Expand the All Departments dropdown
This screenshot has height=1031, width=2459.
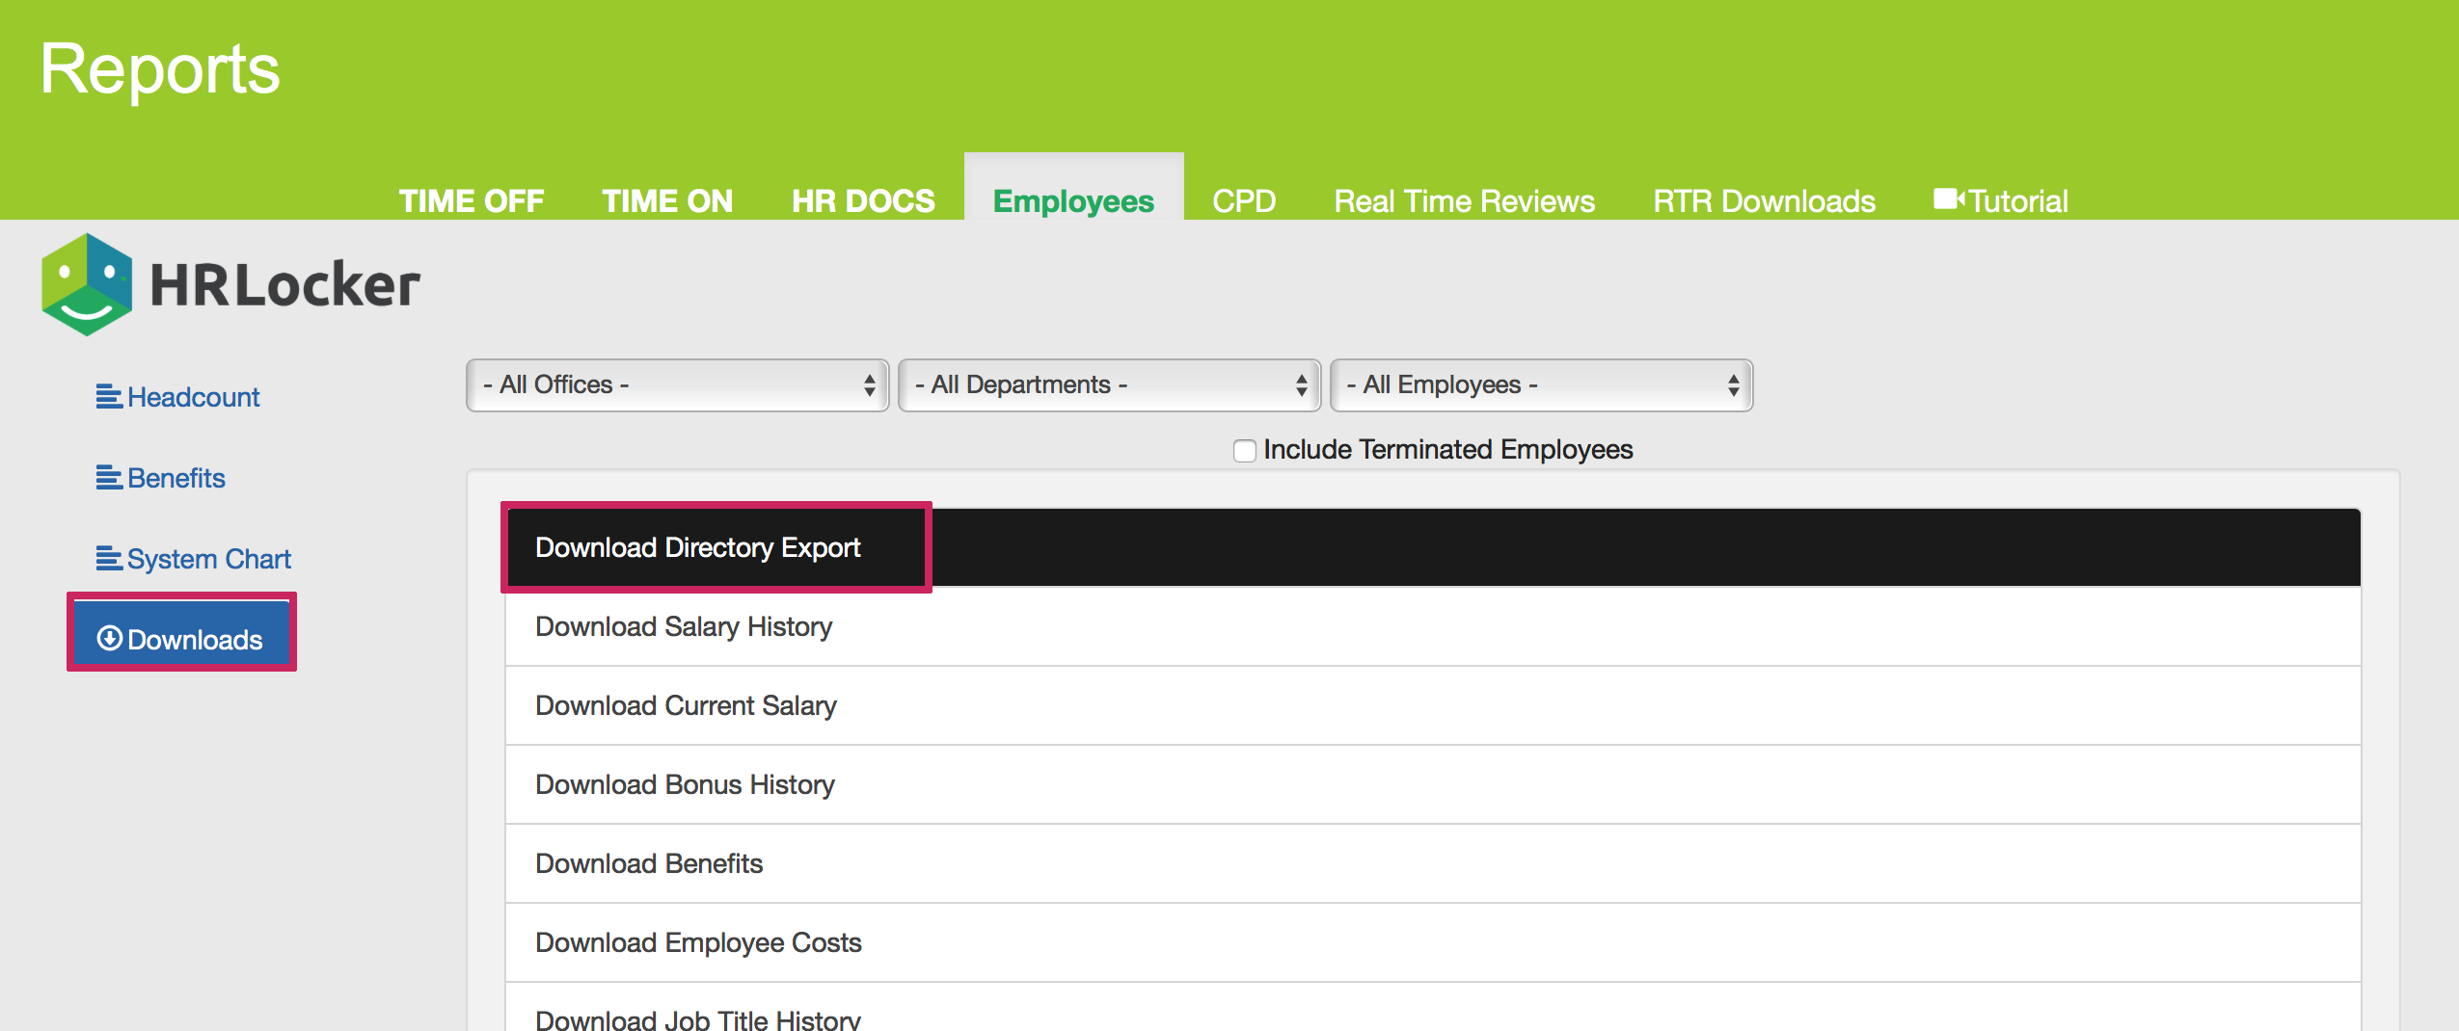pos(1109,385)
